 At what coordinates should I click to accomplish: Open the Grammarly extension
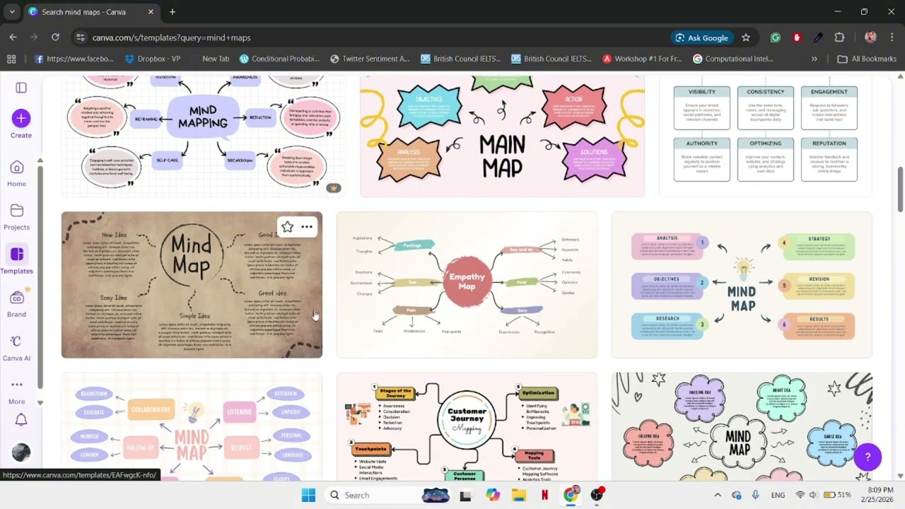[776, 37]
